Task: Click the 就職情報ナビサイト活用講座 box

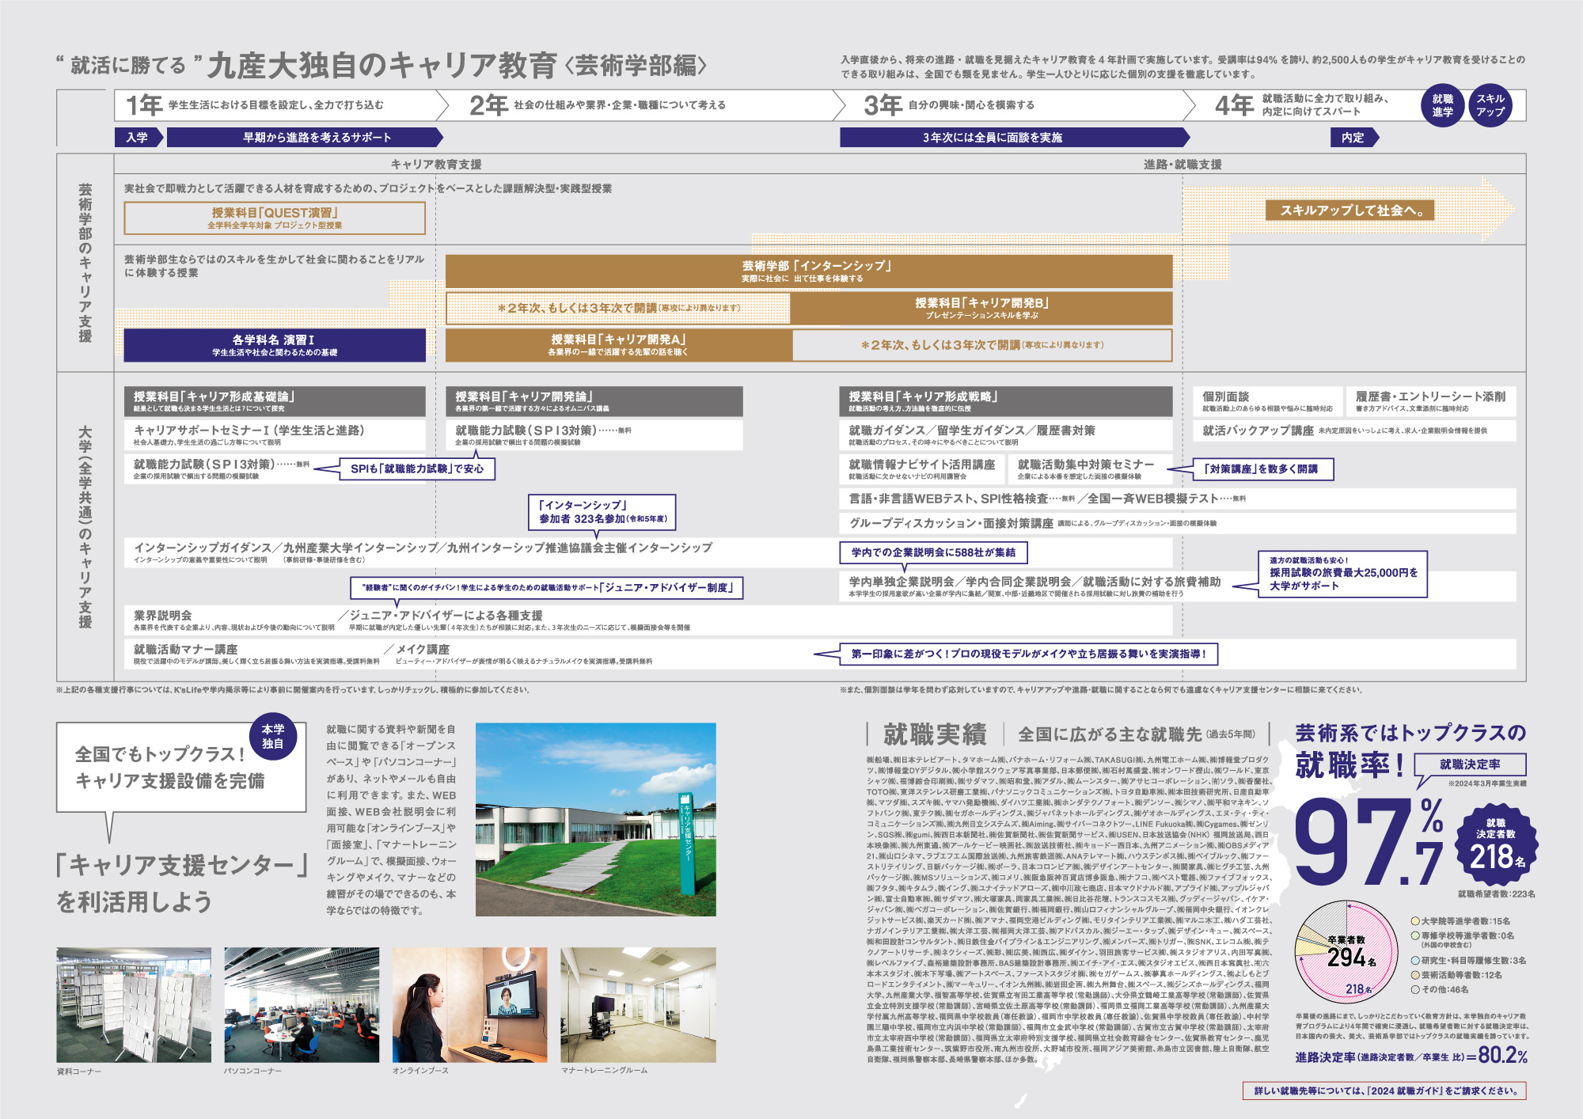Action: pyautogui.click(x=921, y=469)
